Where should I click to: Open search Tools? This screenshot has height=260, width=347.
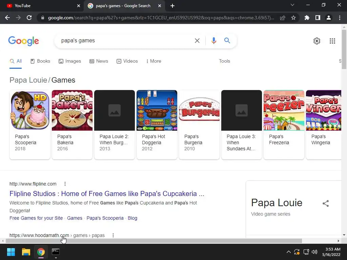click(224, 61)
